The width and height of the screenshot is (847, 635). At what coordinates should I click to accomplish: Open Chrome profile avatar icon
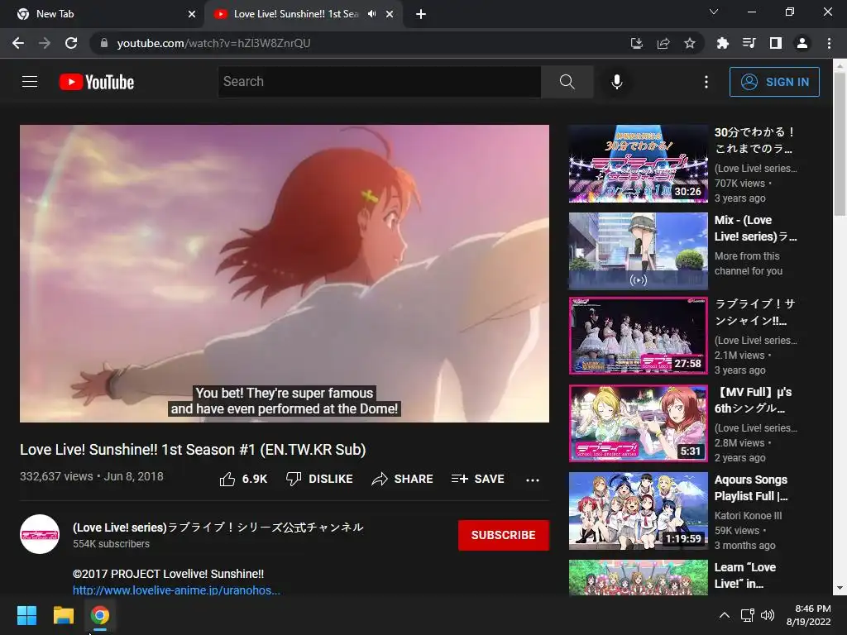pyautogui.click(x=802, y=43)
